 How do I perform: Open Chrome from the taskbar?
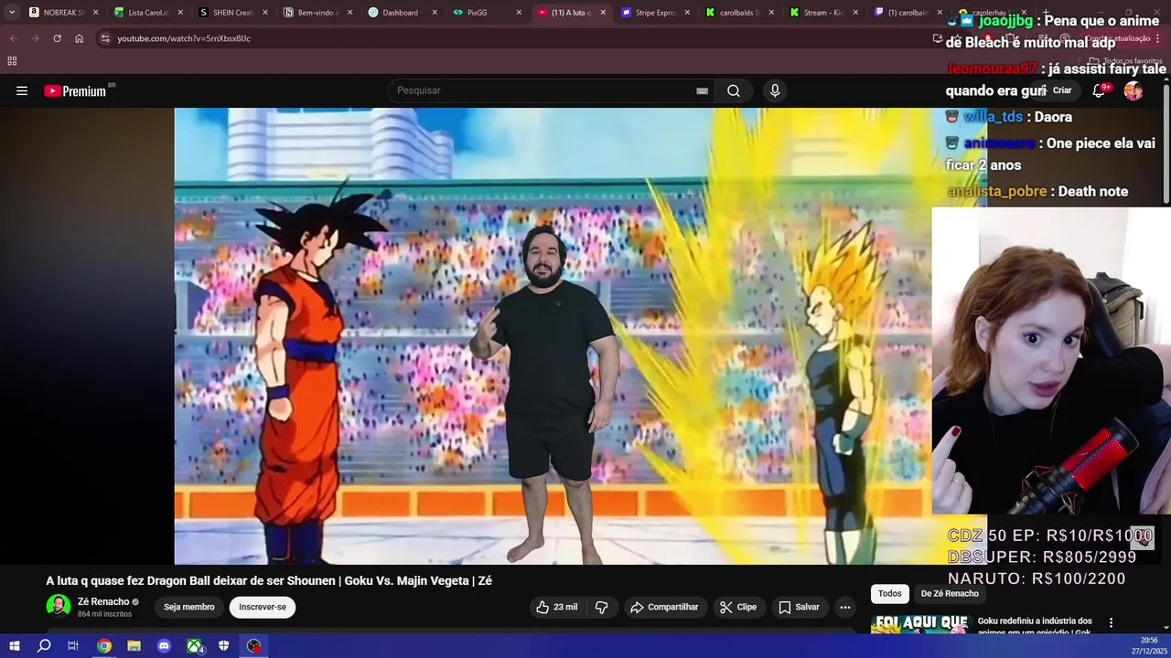tap(104, 646)
